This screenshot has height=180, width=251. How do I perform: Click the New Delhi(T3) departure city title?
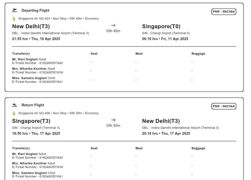(31, 26)
